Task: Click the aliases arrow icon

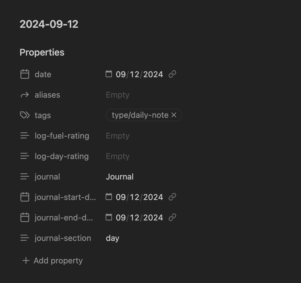Action: click(x=25, y=95)
